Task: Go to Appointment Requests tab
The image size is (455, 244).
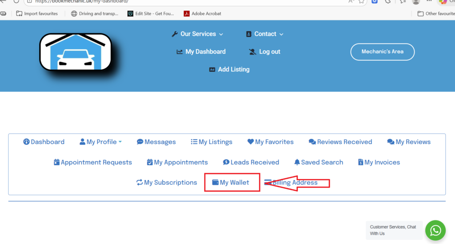Action: point(92,162)
